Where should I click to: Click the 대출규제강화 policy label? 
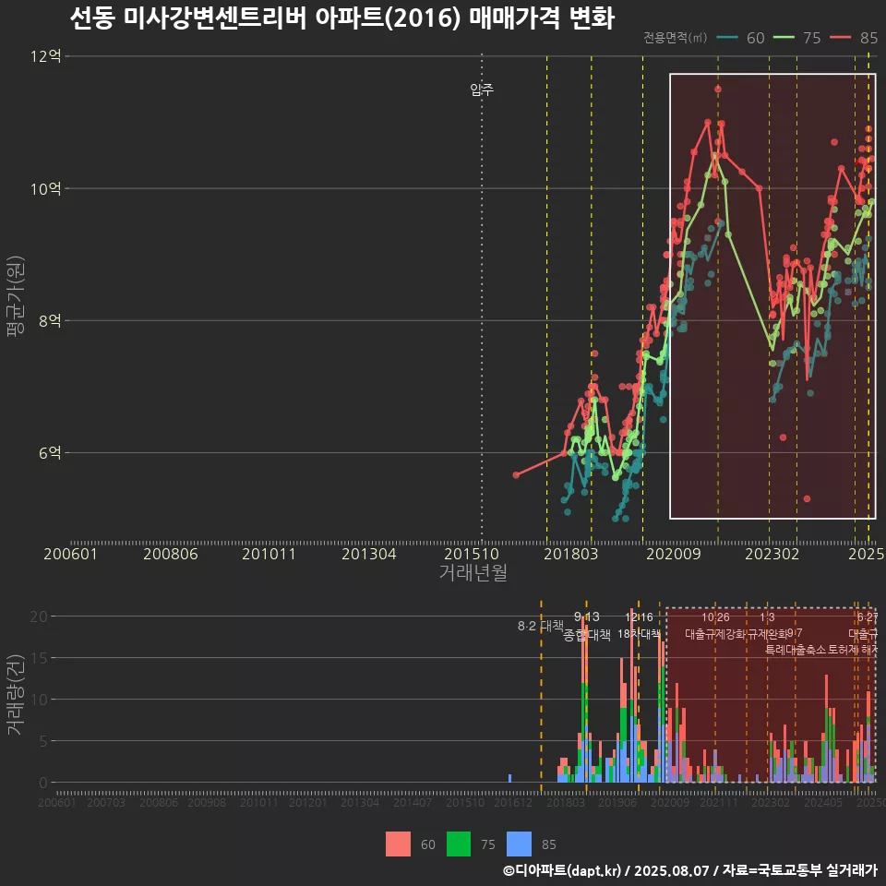pos(715,634)
